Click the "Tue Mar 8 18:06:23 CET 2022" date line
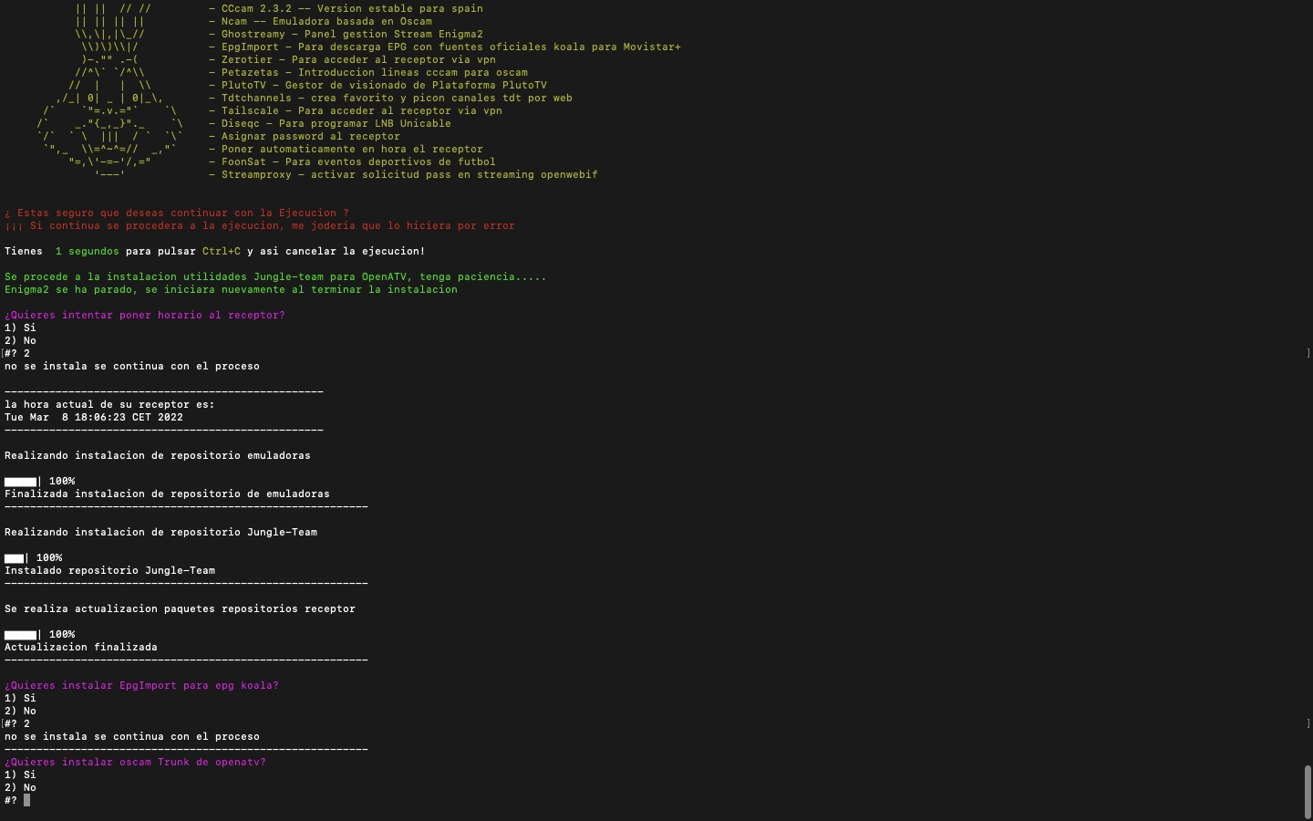Screen dimensions: 1313x821 coord(93,417)
